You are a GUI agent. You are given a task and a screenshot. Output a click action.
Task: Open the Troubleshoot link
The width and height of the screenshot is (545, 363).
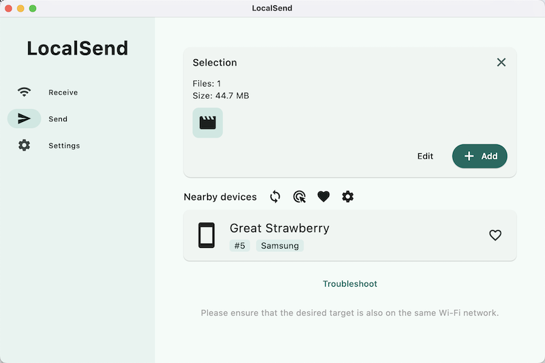[350, 284]
